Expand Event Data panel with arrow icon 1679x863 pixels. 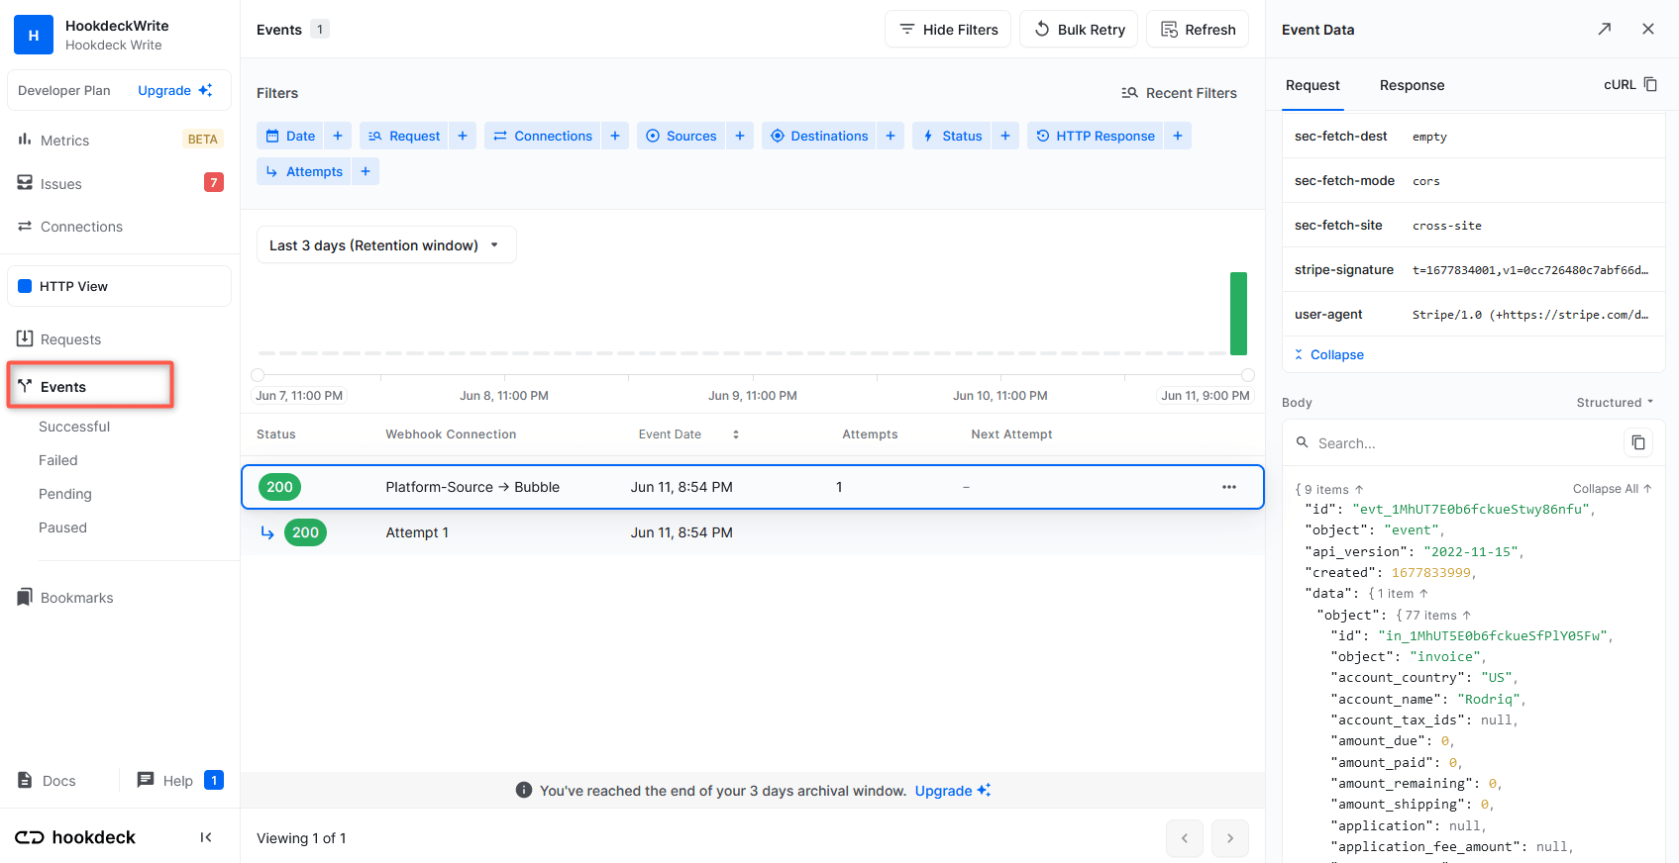click(1605, 30)
